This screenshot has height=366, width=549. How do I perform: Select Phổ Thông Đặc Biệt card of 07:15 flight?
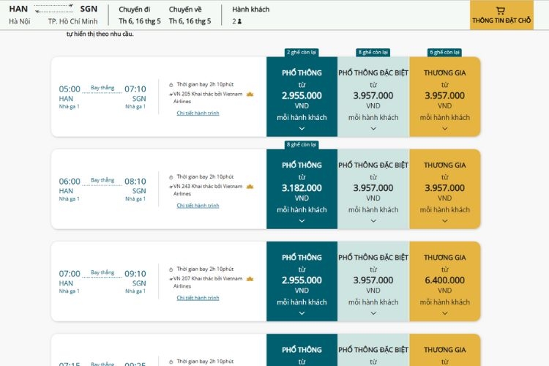click(x=373, y=350)
